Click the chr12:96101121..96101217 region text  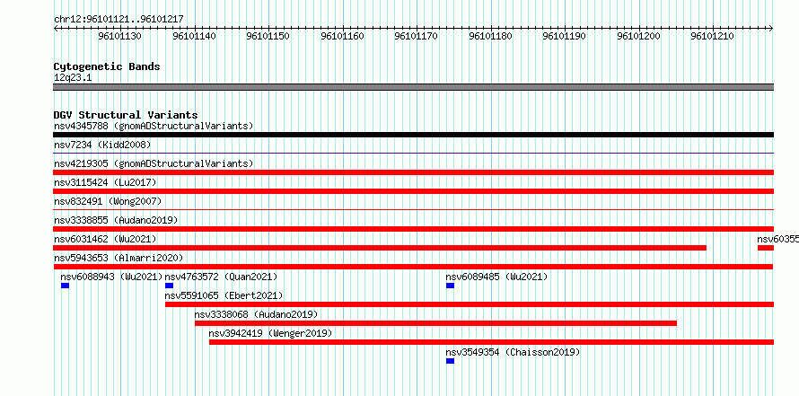click(x=119, y=19)
